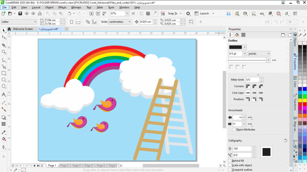Select the Drop Shadow tool

(4, 117)
